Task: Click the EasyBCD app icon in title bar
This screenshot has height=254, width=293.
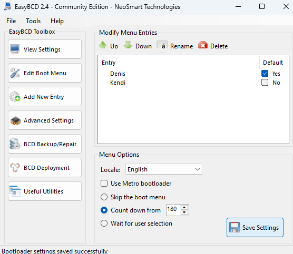Action: 8,6
